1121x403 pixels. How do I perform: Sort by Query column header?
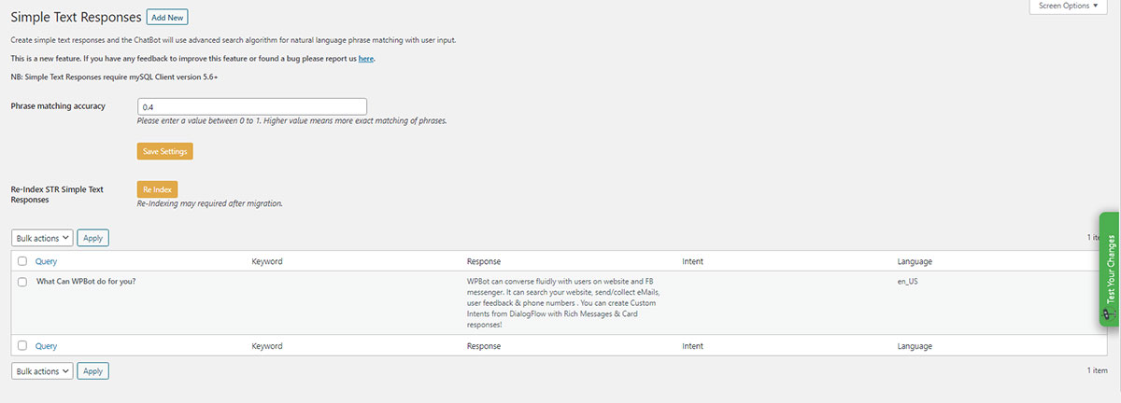coord(46,261)
